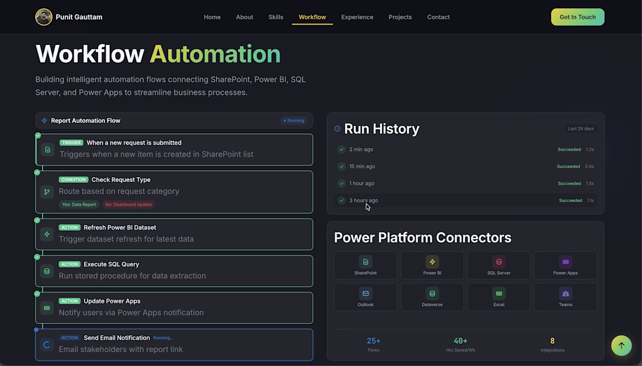642x366 pixels.
Task: Click the clock icon beside Run History
Action: (x=337, y=129)
